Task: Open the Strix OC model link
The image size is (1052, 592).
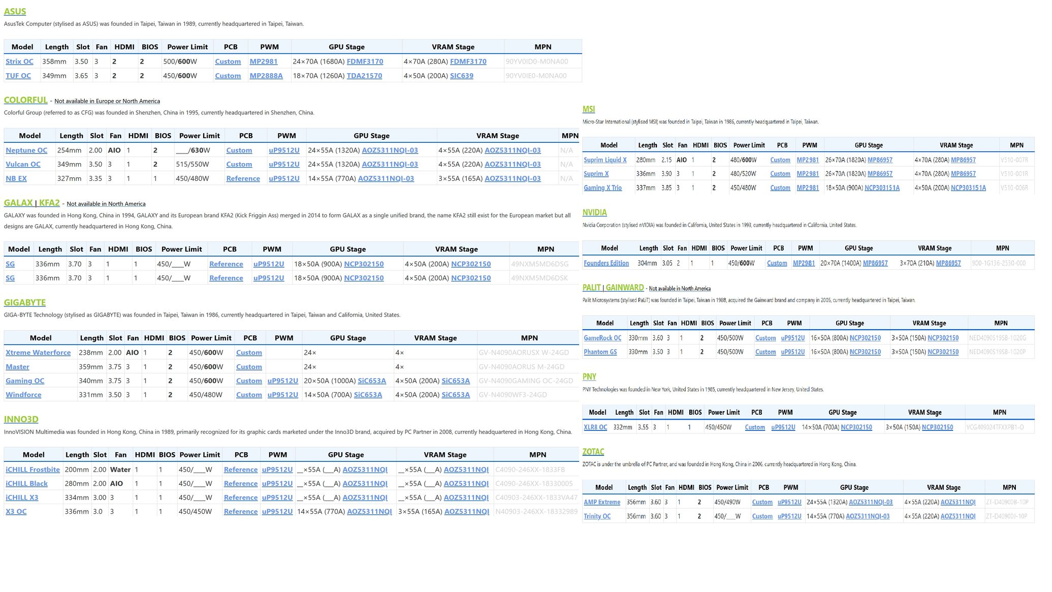Action: point(19,61)
